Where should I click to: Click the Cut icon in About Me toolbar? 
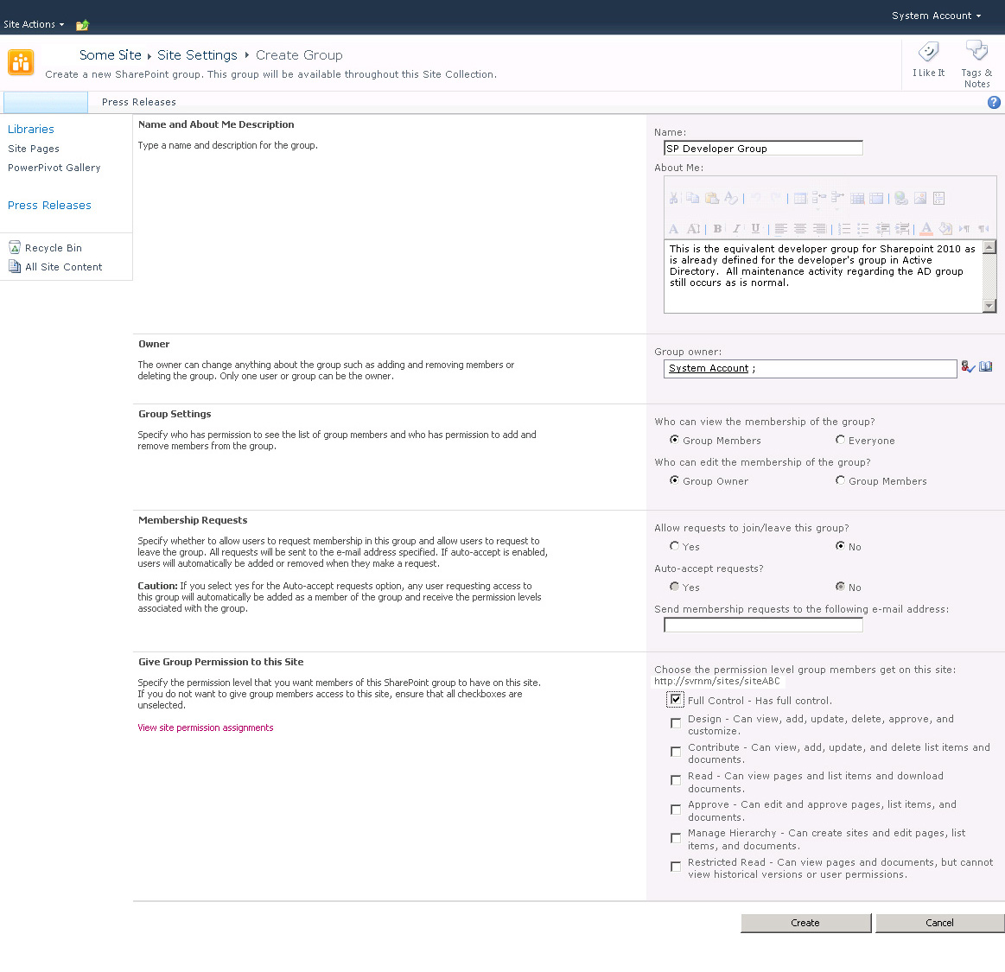pyautogui.click(x=674, y=197)
